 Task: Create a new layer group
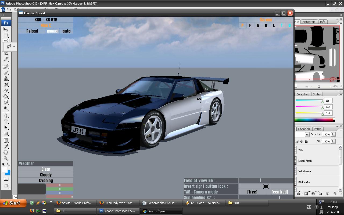(320, 194)
